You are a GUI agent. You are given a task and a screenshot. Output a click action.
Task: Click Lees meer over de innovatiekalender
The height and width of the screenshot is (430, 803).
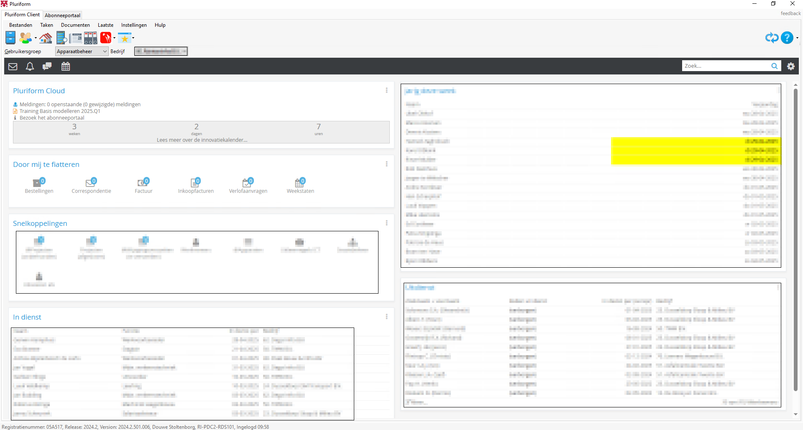coord(202,140)
